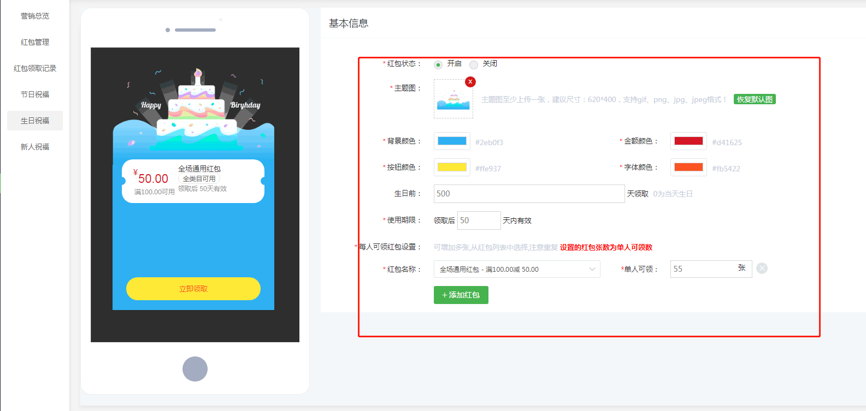The height and width of the screenshot is (411, 866).
Task: Pick the 金额颜色 red swatch
Action: coord(688,141)
